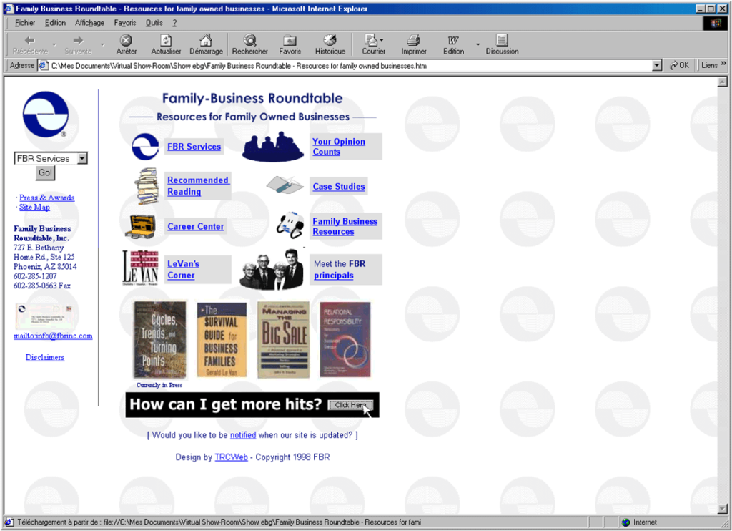Open the TRCWeb designer link
This screenshot has height=531, width=732.
[x=231, y=457]
